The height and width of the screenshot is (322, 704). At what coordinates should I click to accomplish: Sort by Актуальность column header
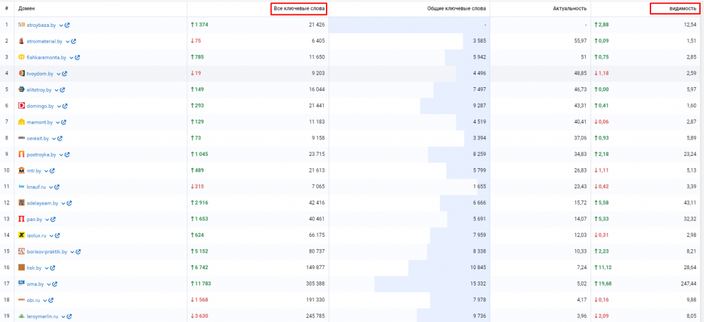pos(570,8)
